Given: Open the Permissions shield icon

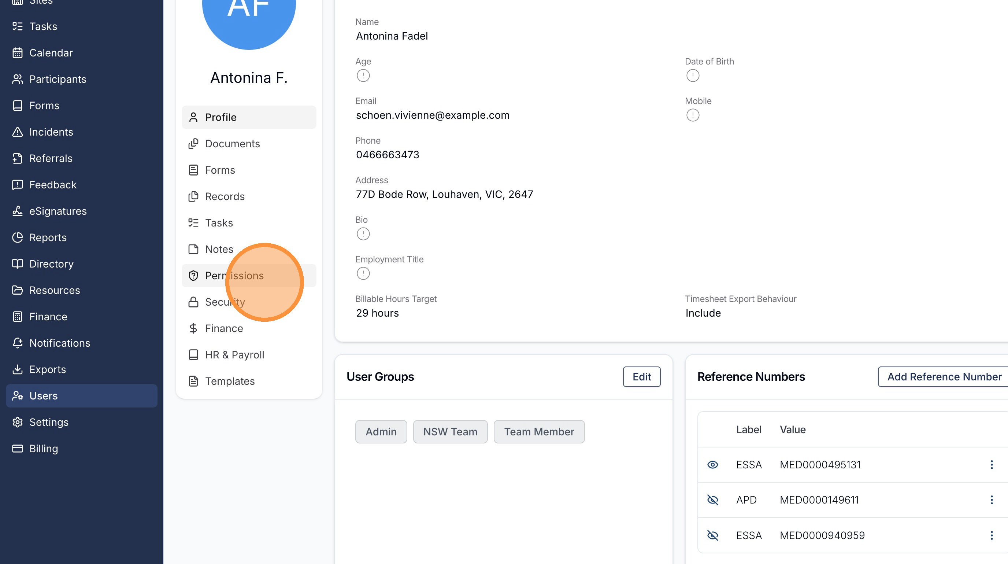Looking at the screenshot, I should coord(193,276).
